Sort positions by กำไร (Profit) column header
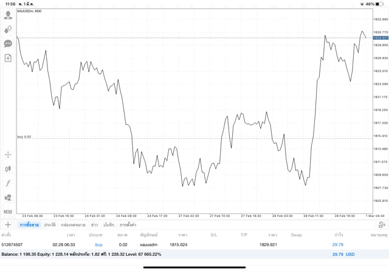 [338, 234]
